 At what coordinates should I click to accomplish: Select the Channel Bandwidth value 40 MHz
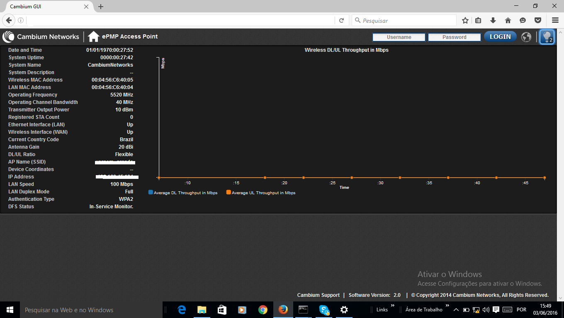click(124, 102)
